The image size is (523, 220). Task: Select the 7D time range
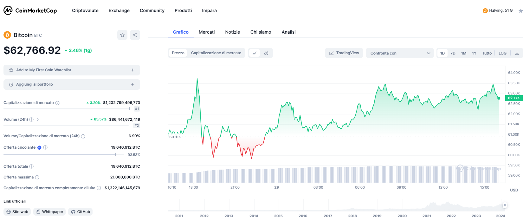[453, 53]
